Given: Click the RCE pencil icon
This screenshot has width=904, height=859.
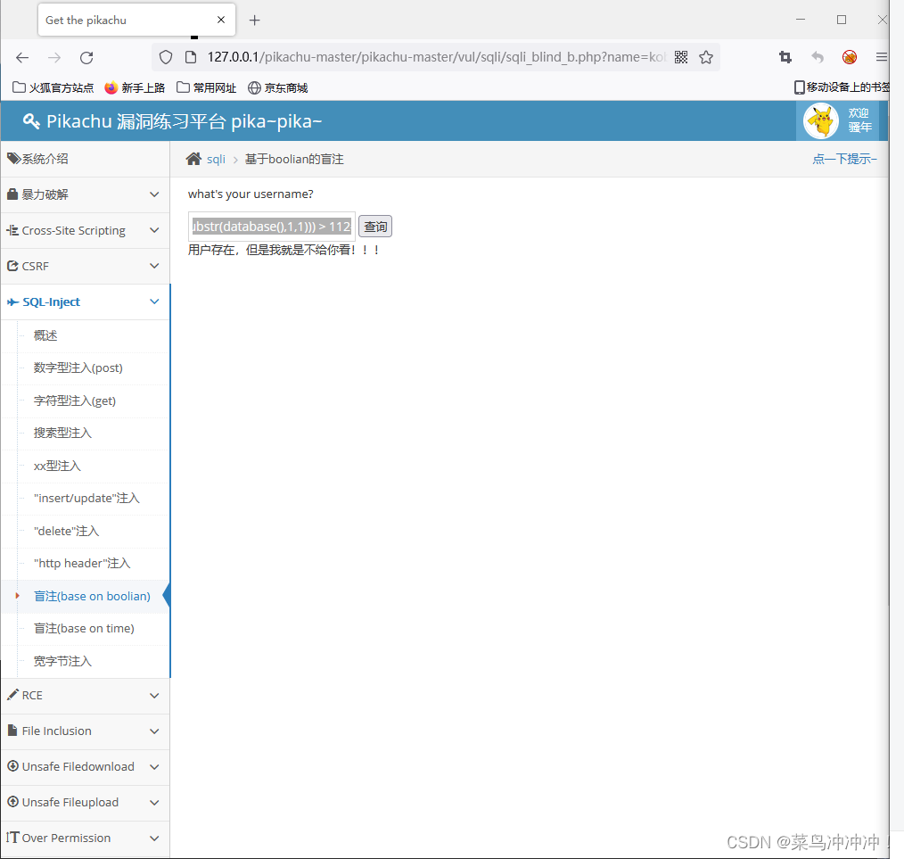Looking at the screenshot, I should (x=12, y=695).
